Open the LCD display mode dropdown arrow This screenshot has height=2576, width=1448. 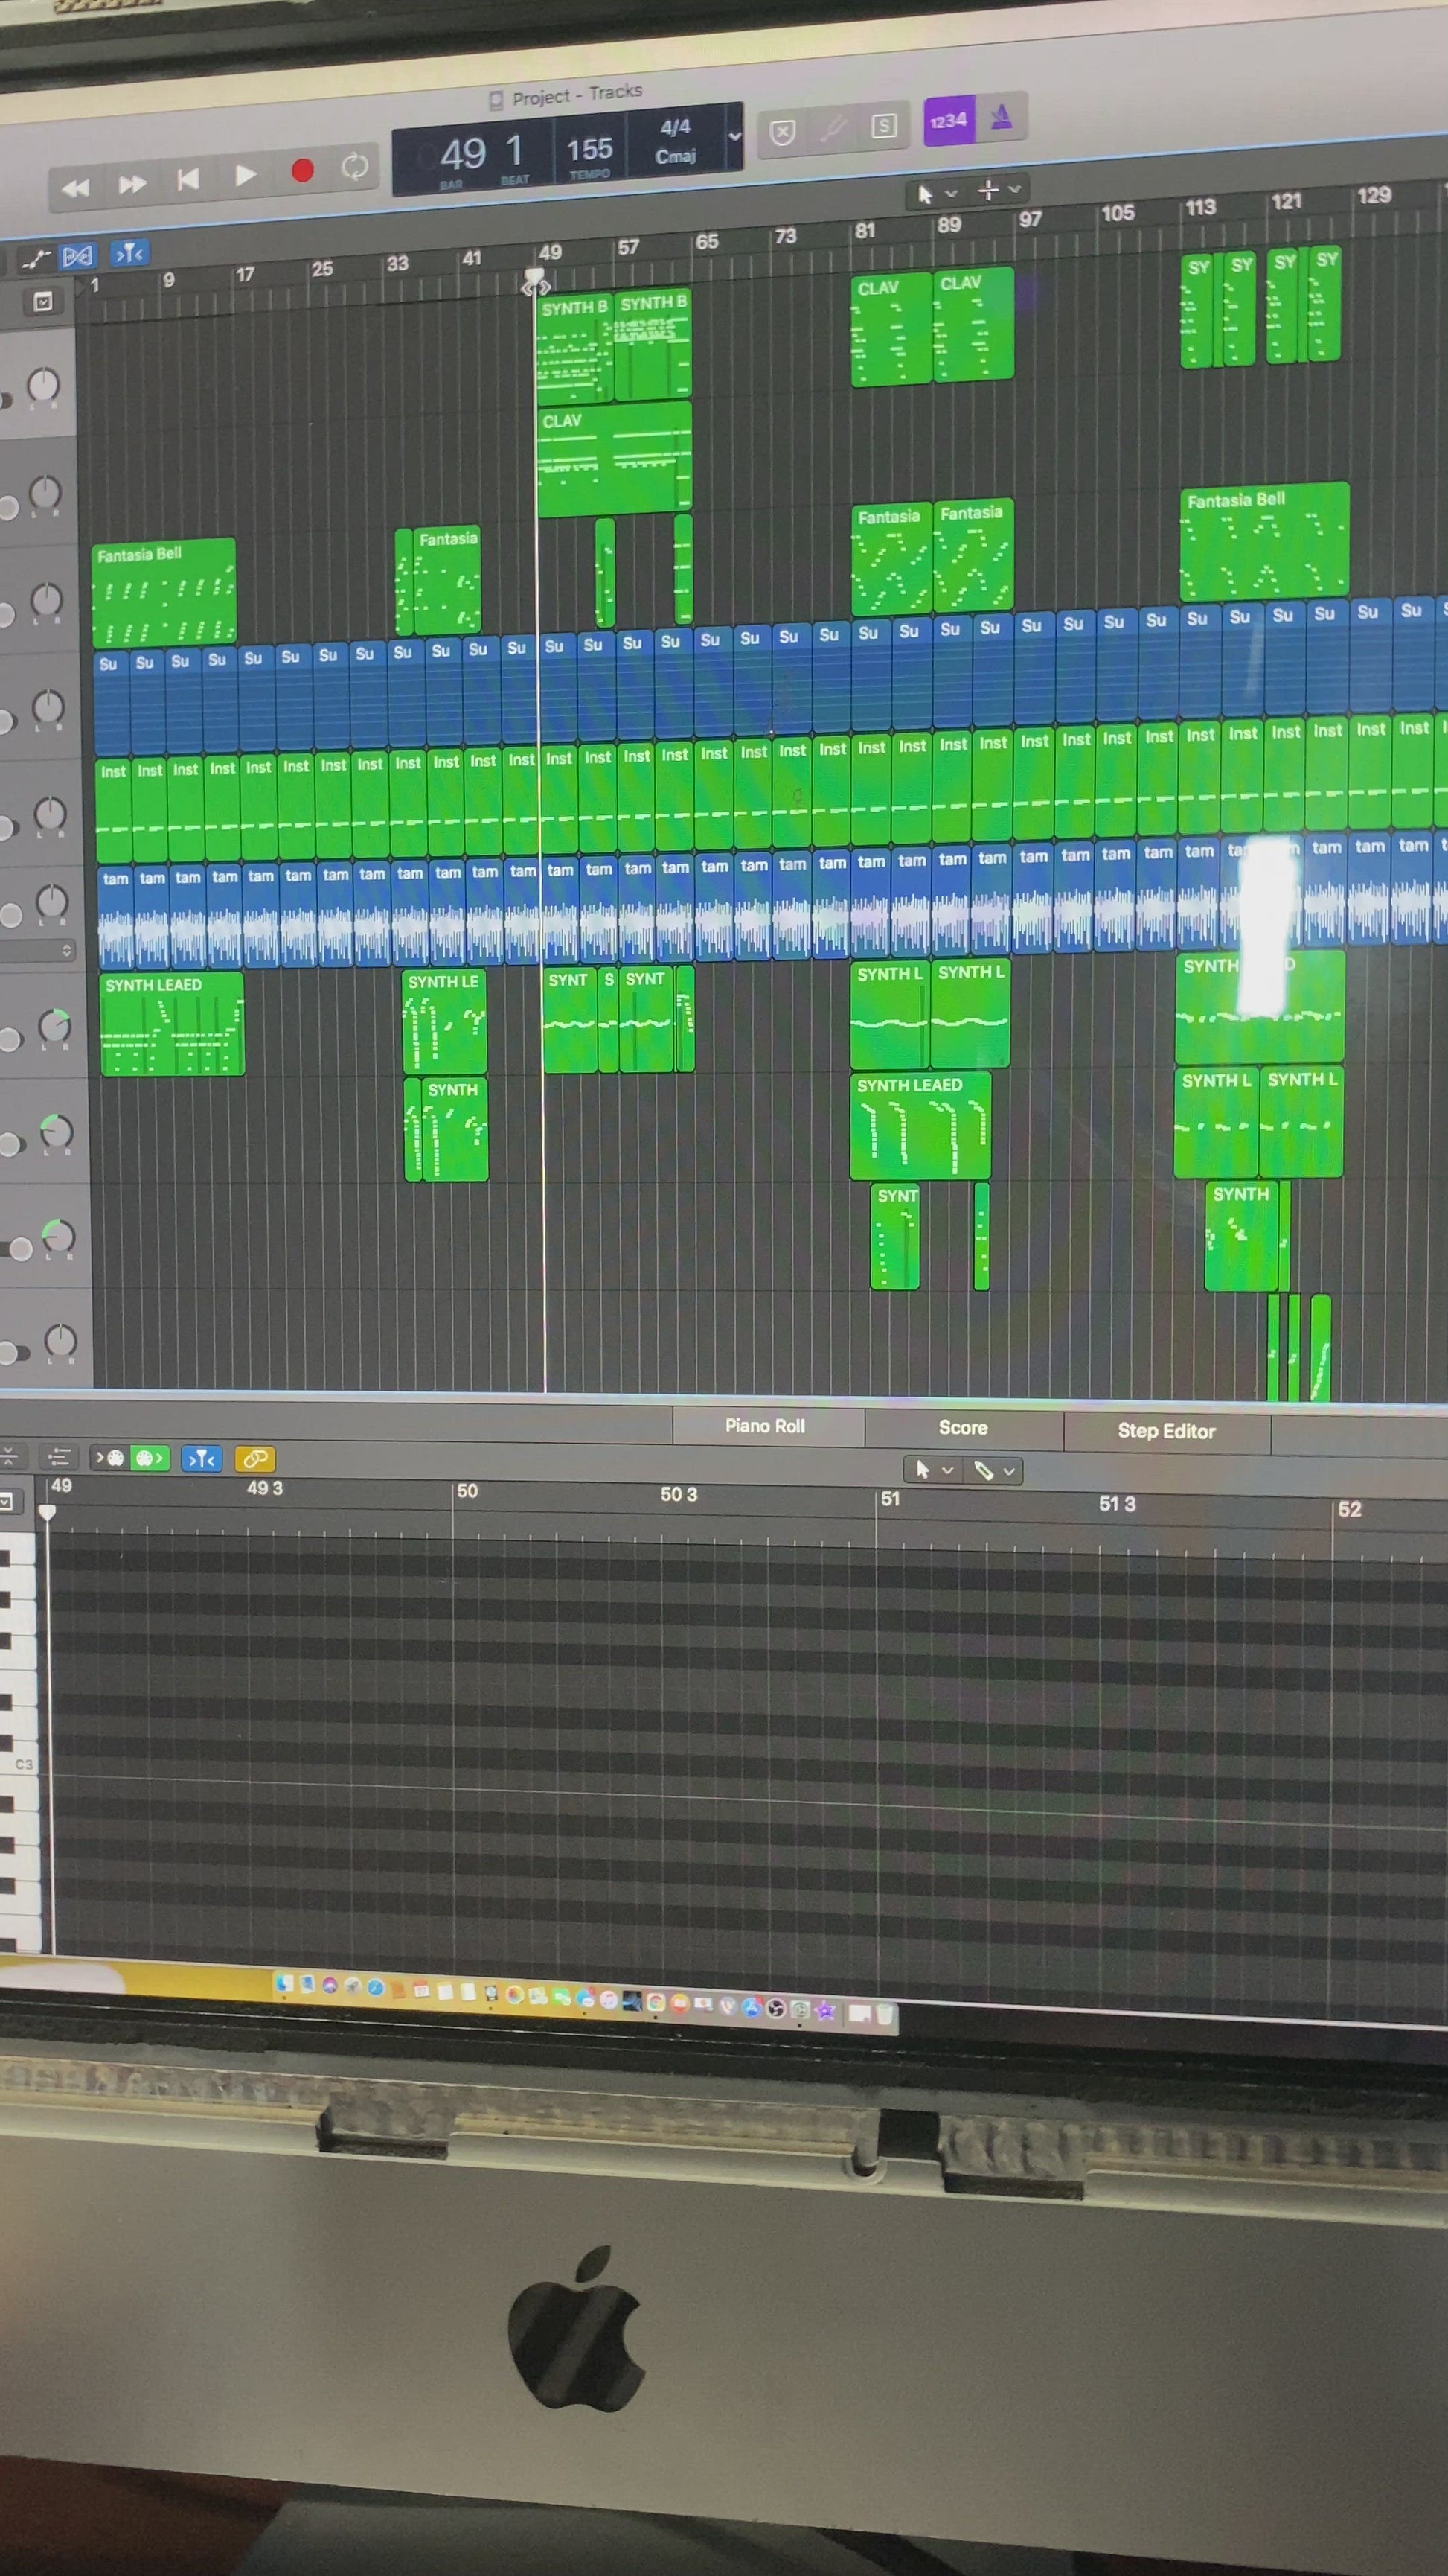(x=734, y=136)
